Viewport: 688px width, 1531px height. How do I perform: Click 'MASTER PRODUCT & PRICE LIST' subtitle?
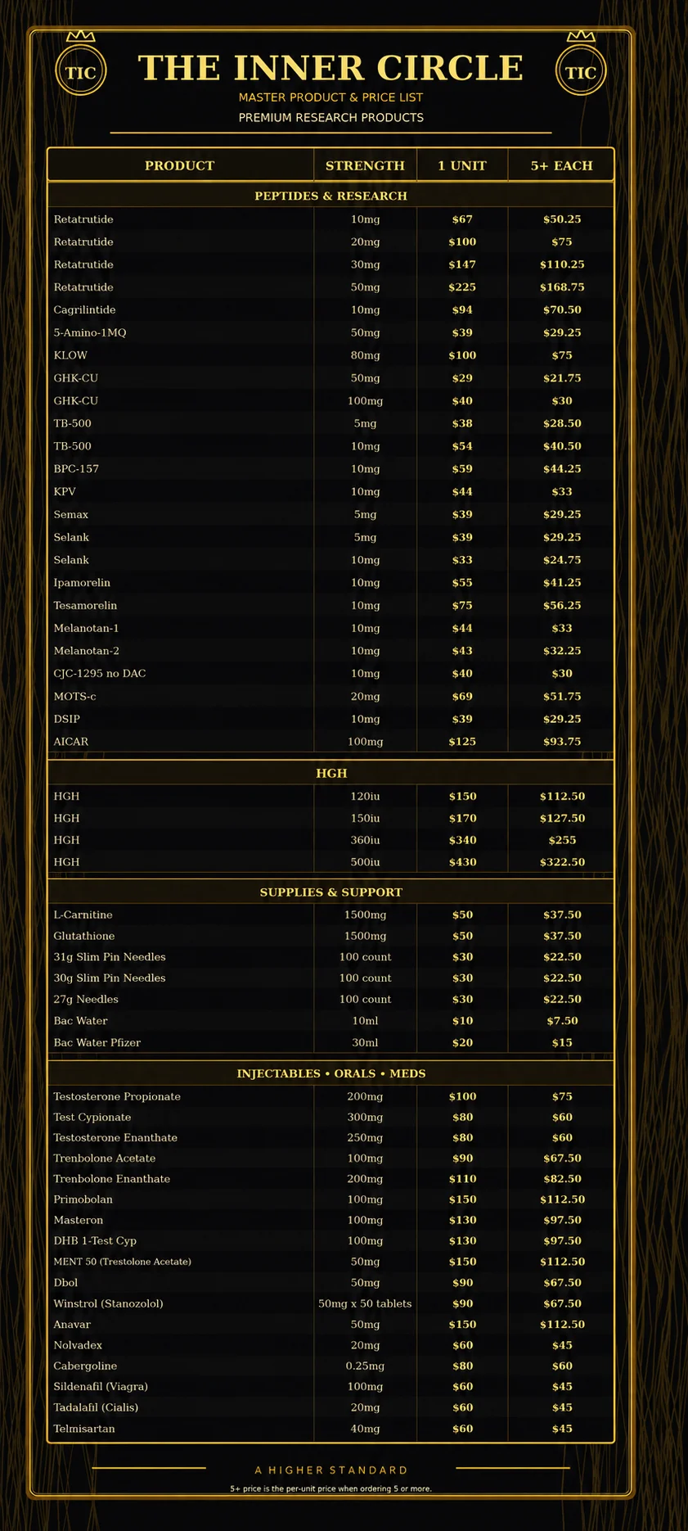331,97
